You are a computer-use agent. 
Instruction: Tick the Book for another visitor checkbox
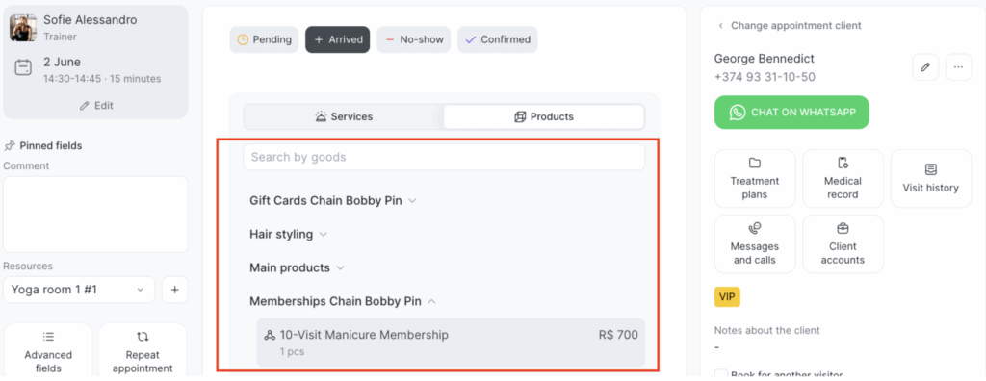coord(720,374)
